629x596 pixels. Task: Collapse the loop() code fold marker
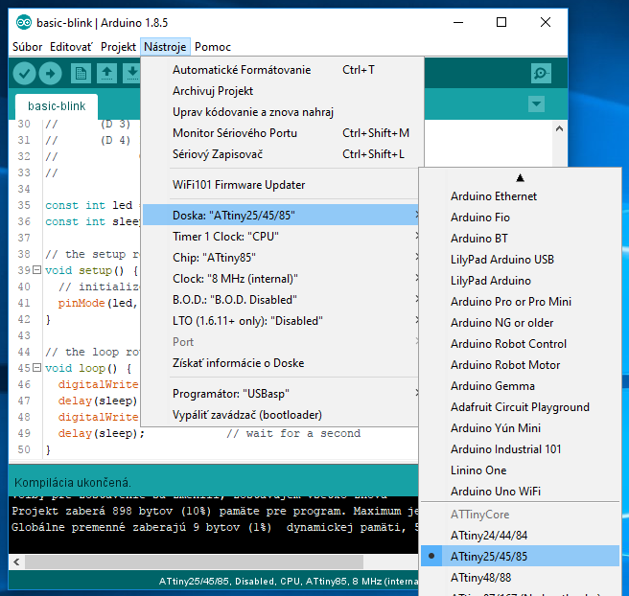pos(36,367)
